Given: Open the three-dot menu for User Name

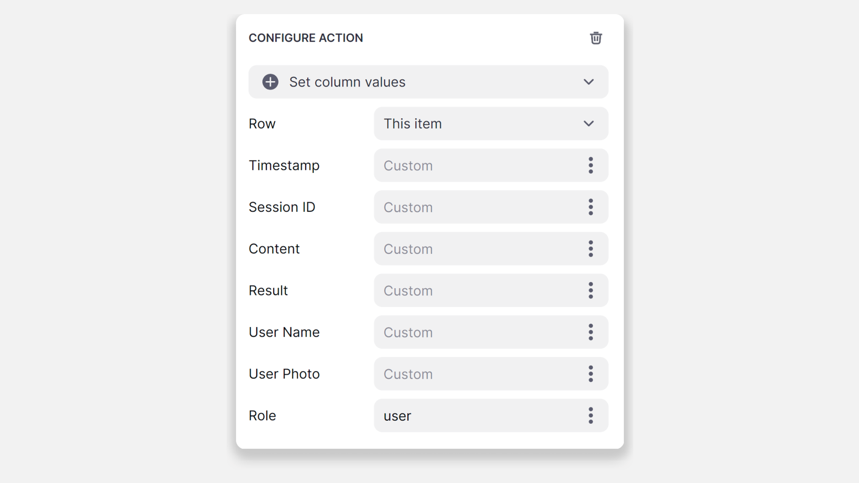Looking at the screenshot, I should point(591,332).
